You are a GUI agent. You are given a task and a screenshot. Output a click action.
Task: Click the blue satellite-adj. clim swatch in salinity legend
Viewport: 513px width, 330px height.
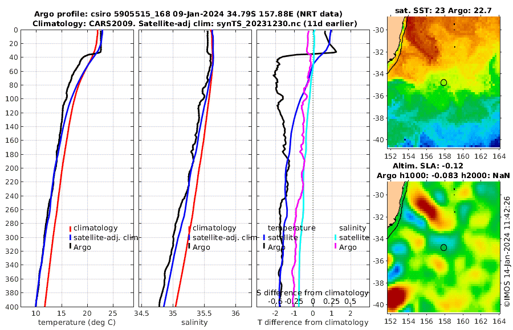point(189,237)
